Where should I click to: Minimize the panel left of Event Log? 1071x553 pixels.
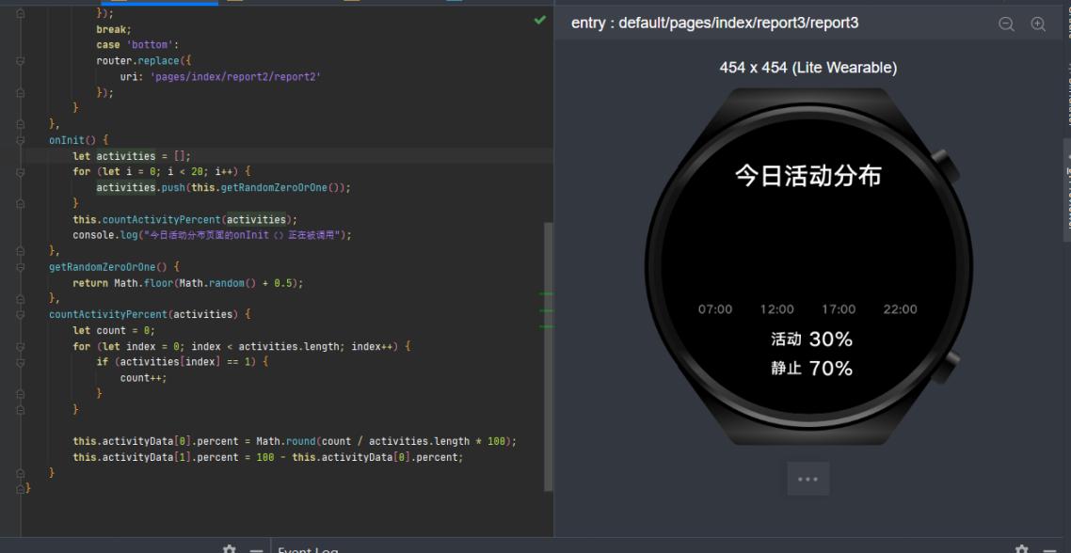tap(255, 549)
